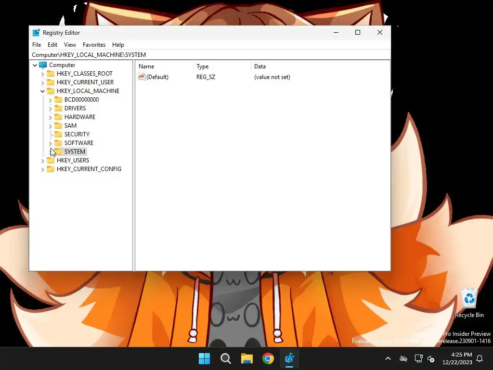Click the REG_SZ type cell
This screenshot has height=370, width=493.
pos(206,77)
